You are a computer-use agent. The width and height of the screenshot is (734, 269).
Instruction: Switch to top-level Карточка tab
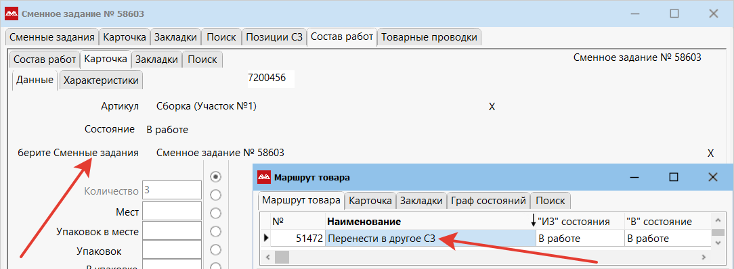click(x=125, y=37)
